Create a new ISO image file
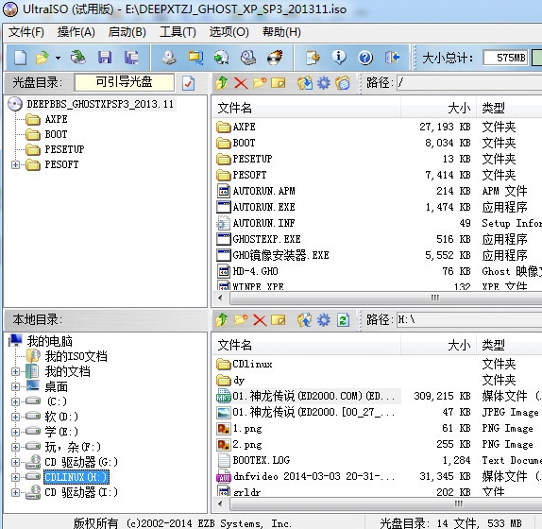Viewport: 542px width, 529px height. click(x=21, y=58)
